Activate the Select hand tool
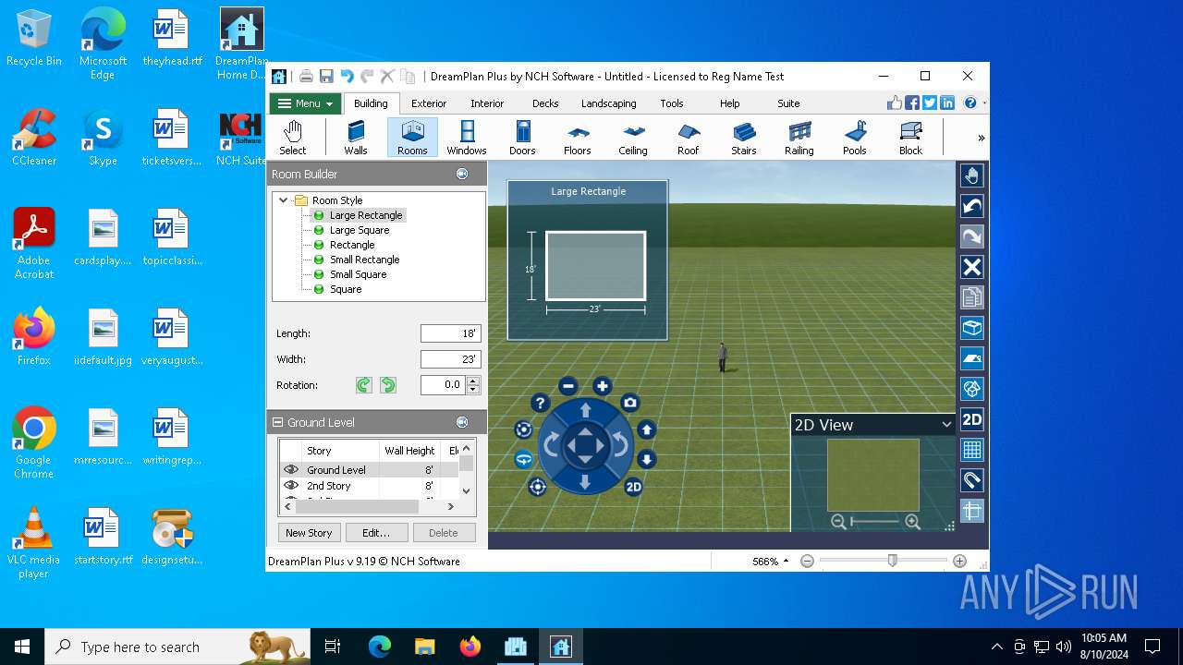1183x665 pixels. (293, 138)
